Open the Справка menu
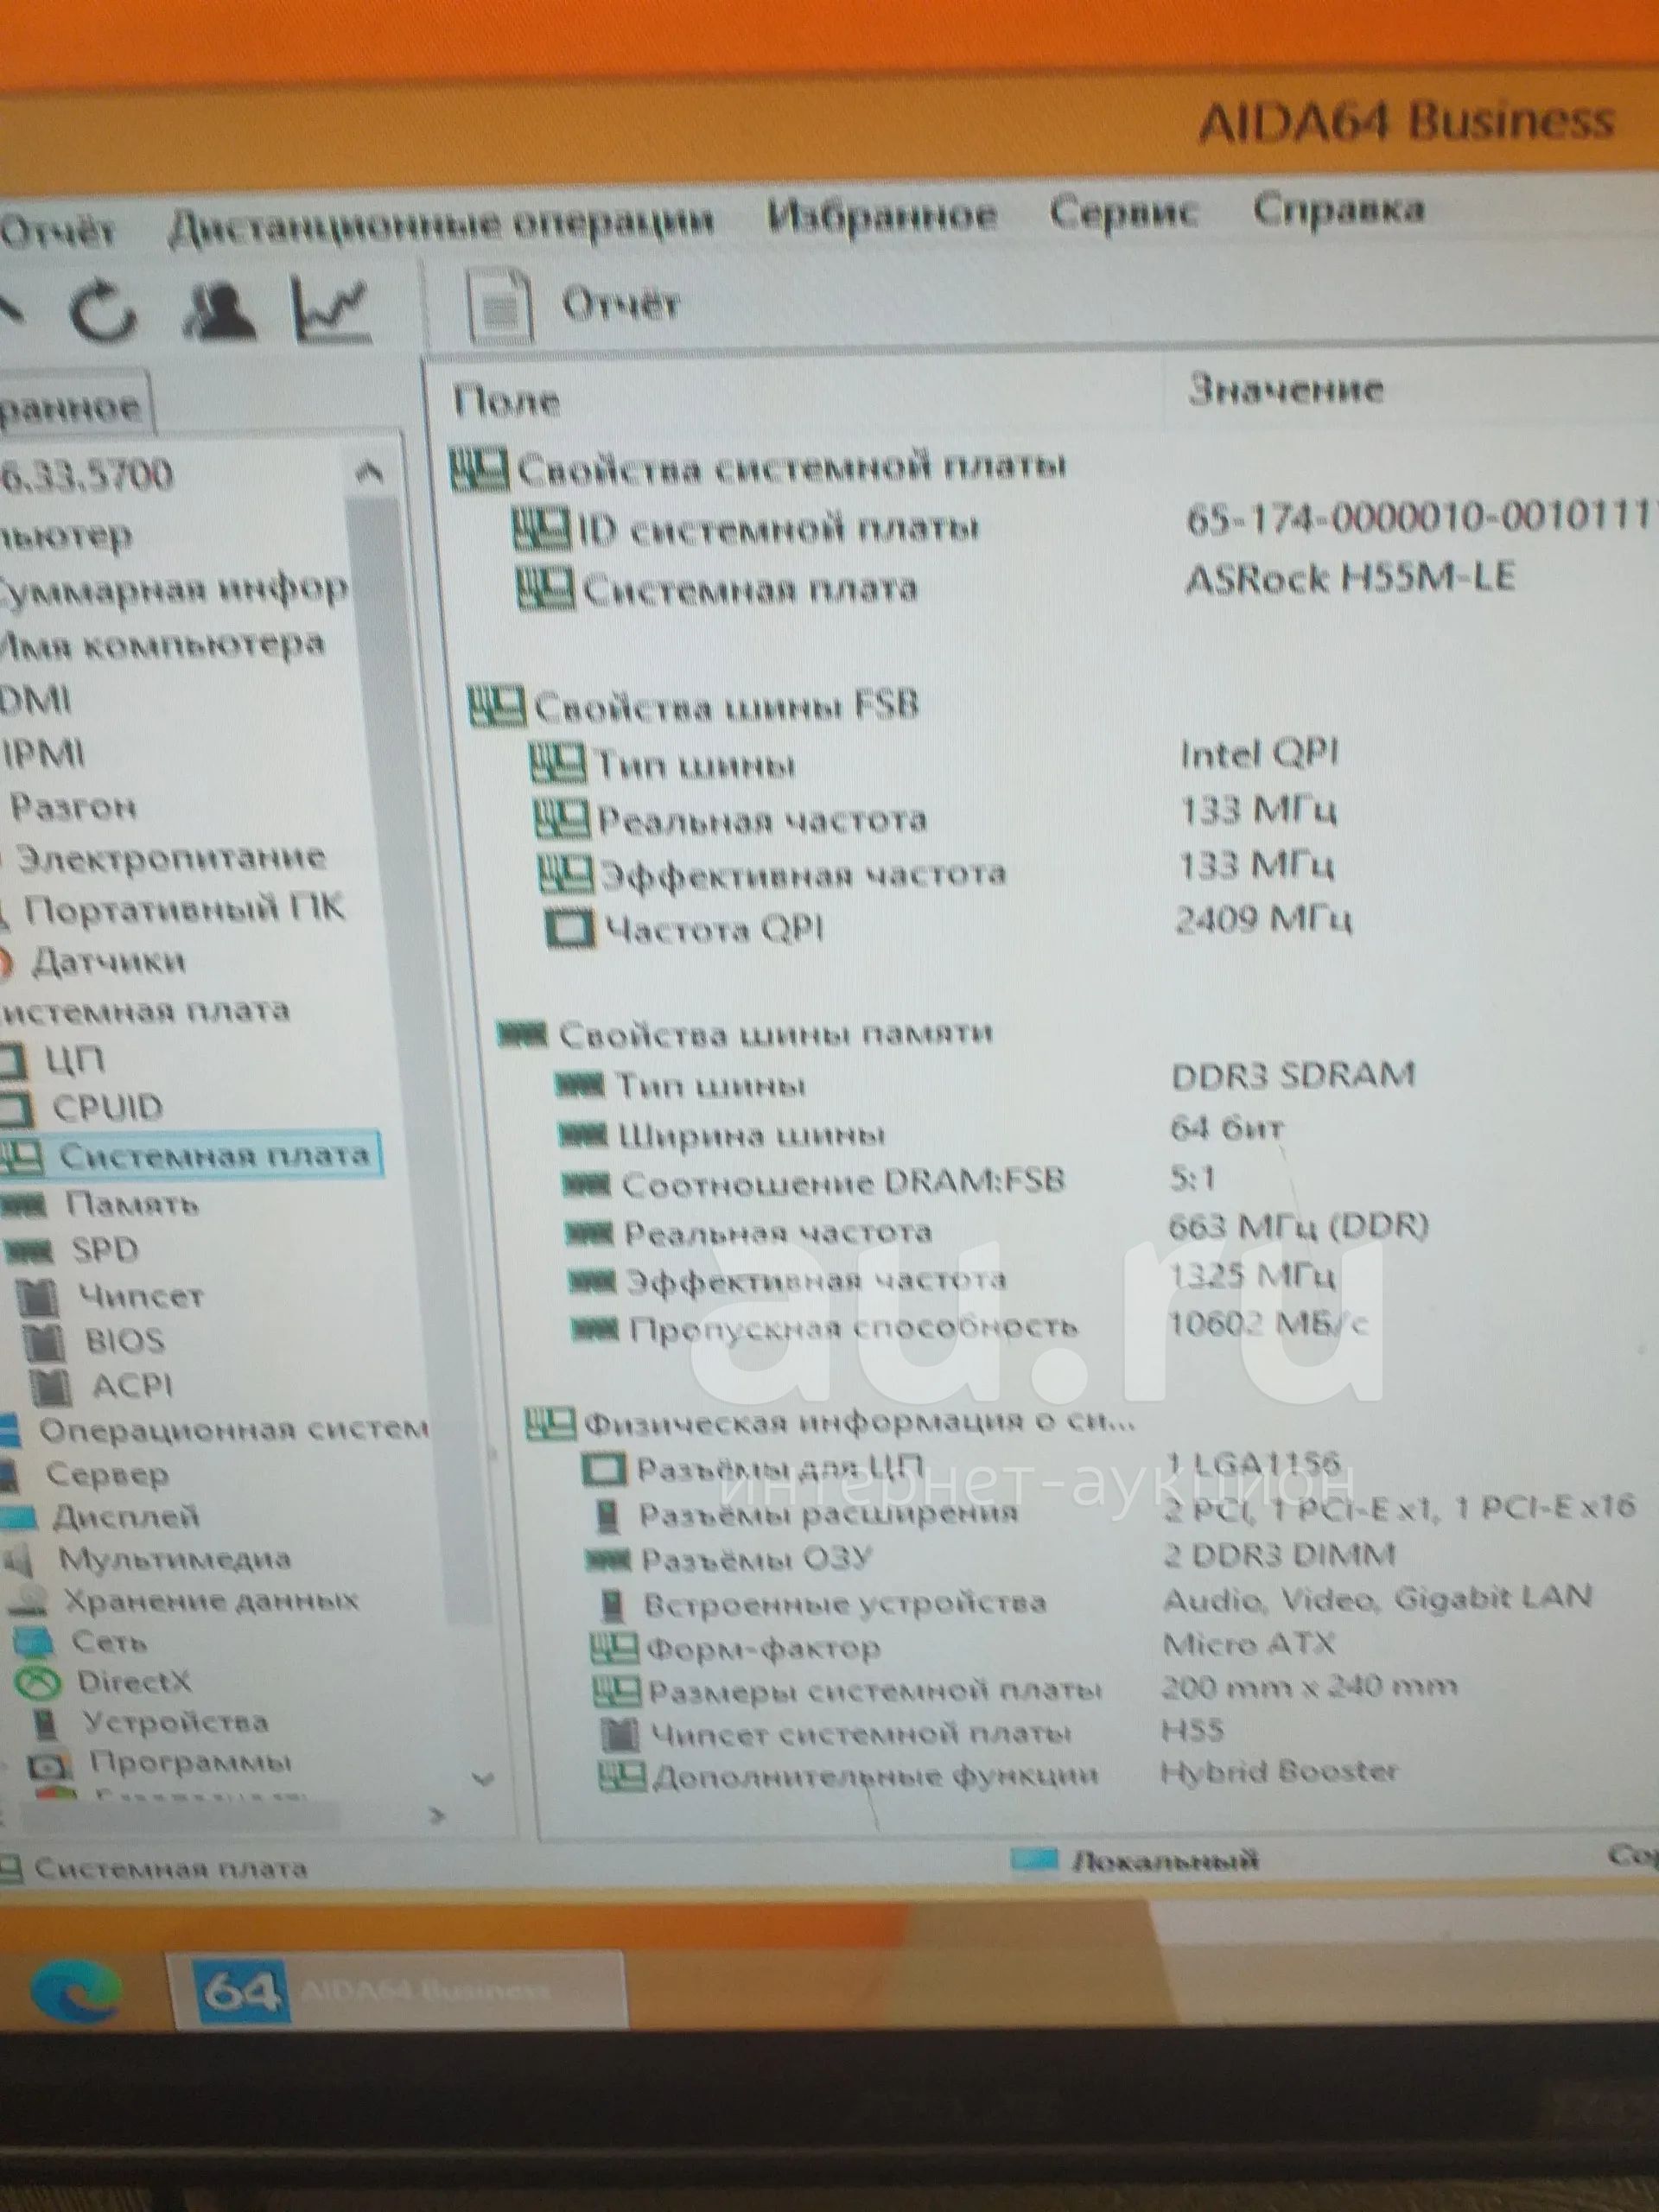The width and height of the screenshot is (1659, 2212). pyautogui.click(x=1340, y=210)
